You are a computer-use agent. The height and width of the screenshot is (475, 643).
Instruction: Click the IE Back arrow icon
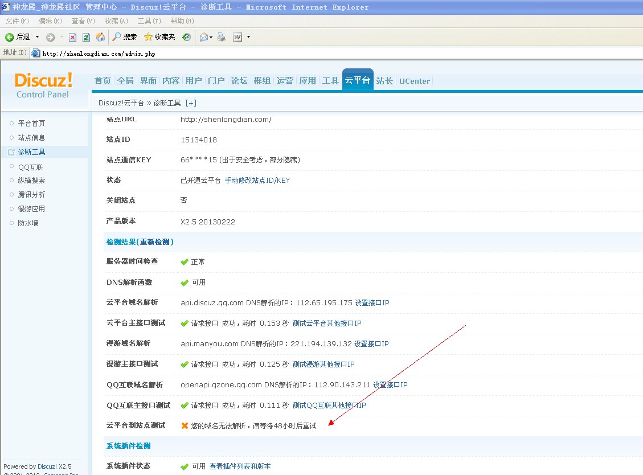pyautogui.click(x=10, y=38)
